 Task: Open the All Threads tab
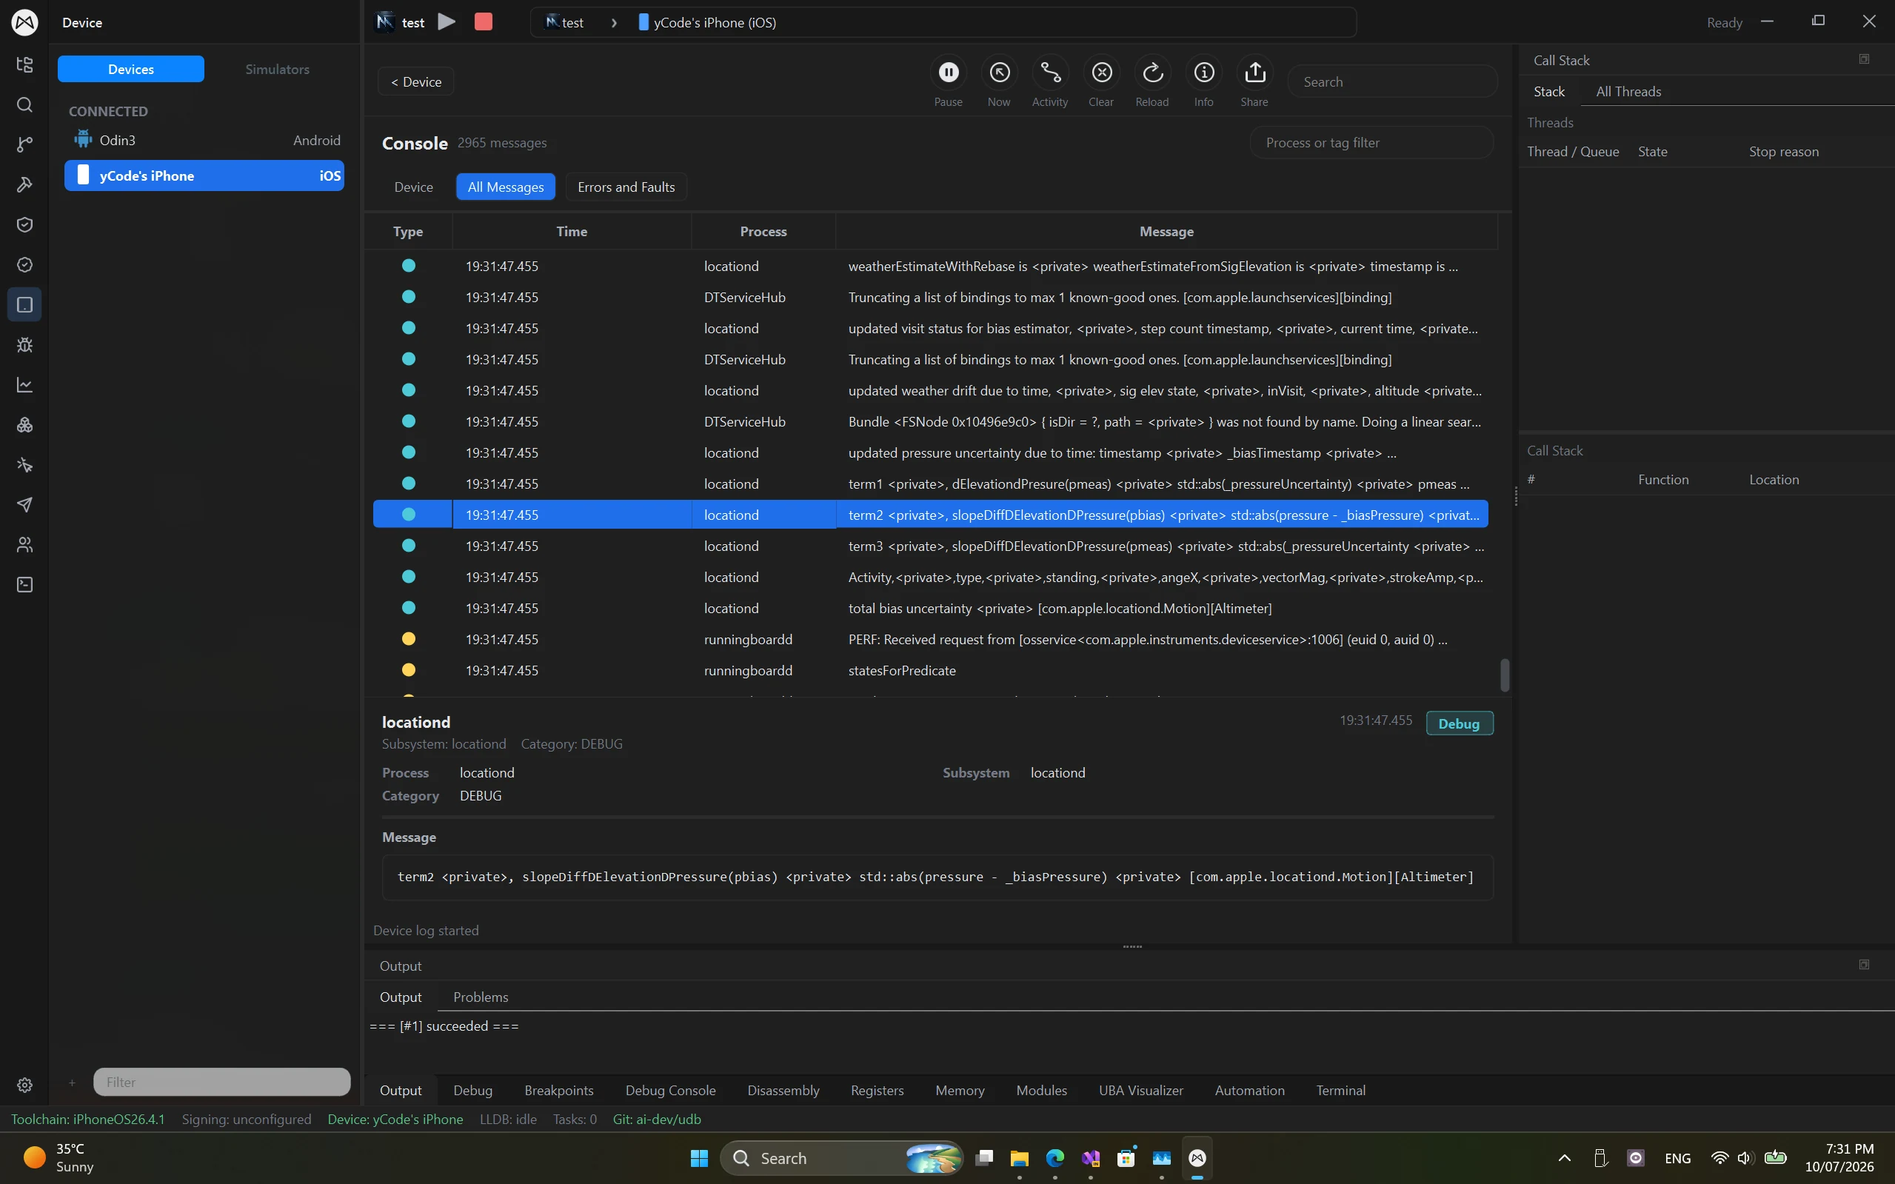click(1628, 92)
